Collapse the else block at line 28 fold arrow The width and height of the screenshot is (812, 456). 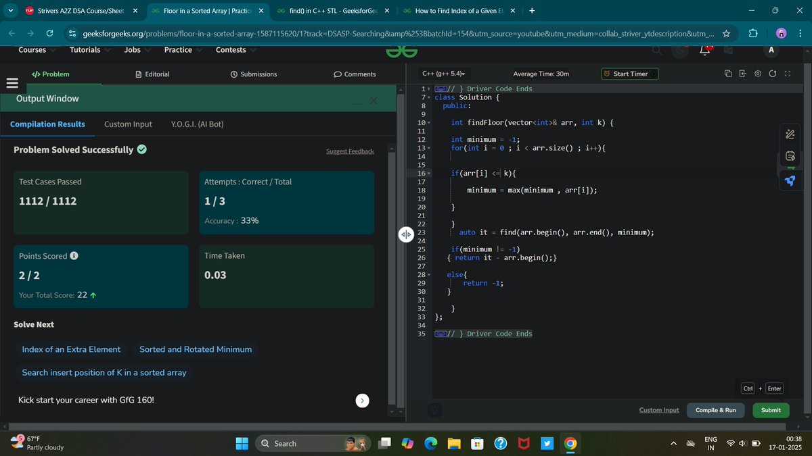click(x=429, y=275)
